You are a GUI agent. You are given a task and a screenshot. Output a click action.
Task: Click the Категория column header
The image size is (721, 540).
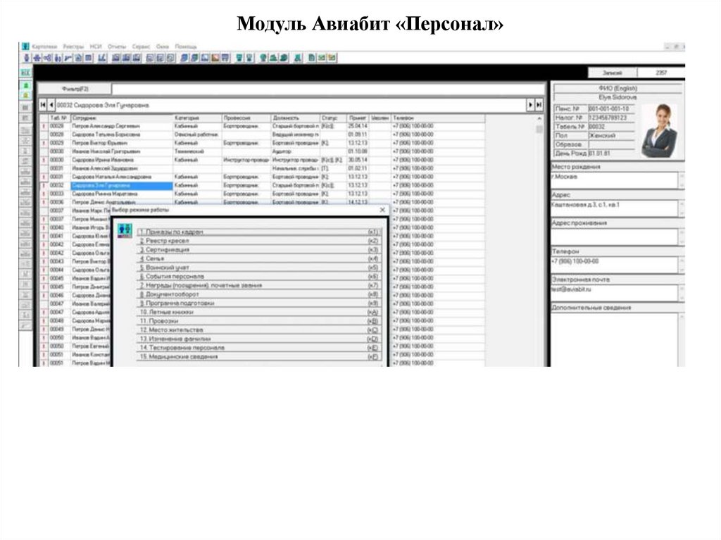[x=198, y=118]
